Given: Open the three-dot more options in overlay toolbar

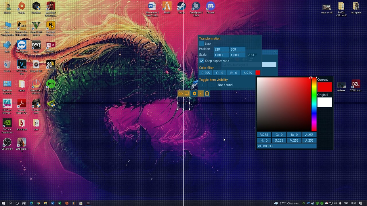Looking at the screenshot, I should 201,94.
